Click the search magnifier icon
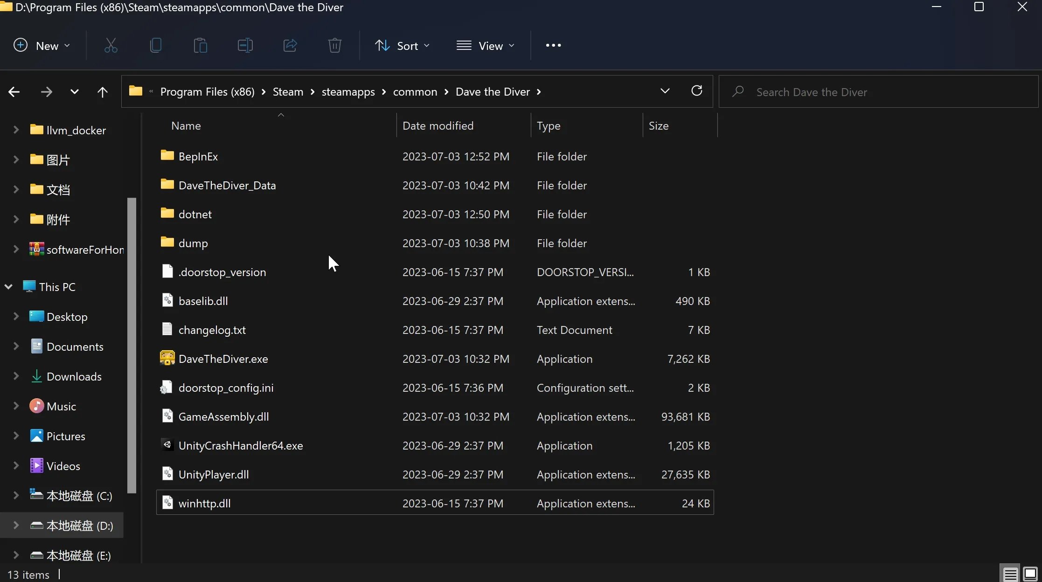 pos(737,91)
